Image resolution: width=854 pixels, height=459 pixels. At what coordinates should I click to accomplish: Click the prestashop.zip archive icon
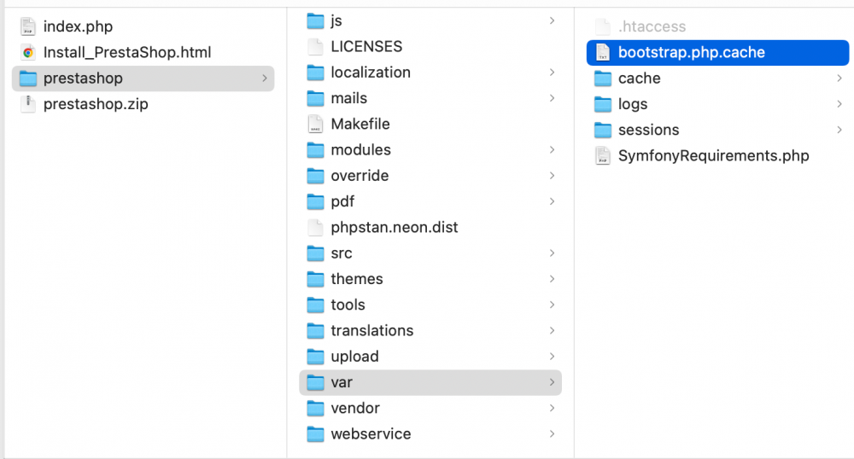coord(28,104)
